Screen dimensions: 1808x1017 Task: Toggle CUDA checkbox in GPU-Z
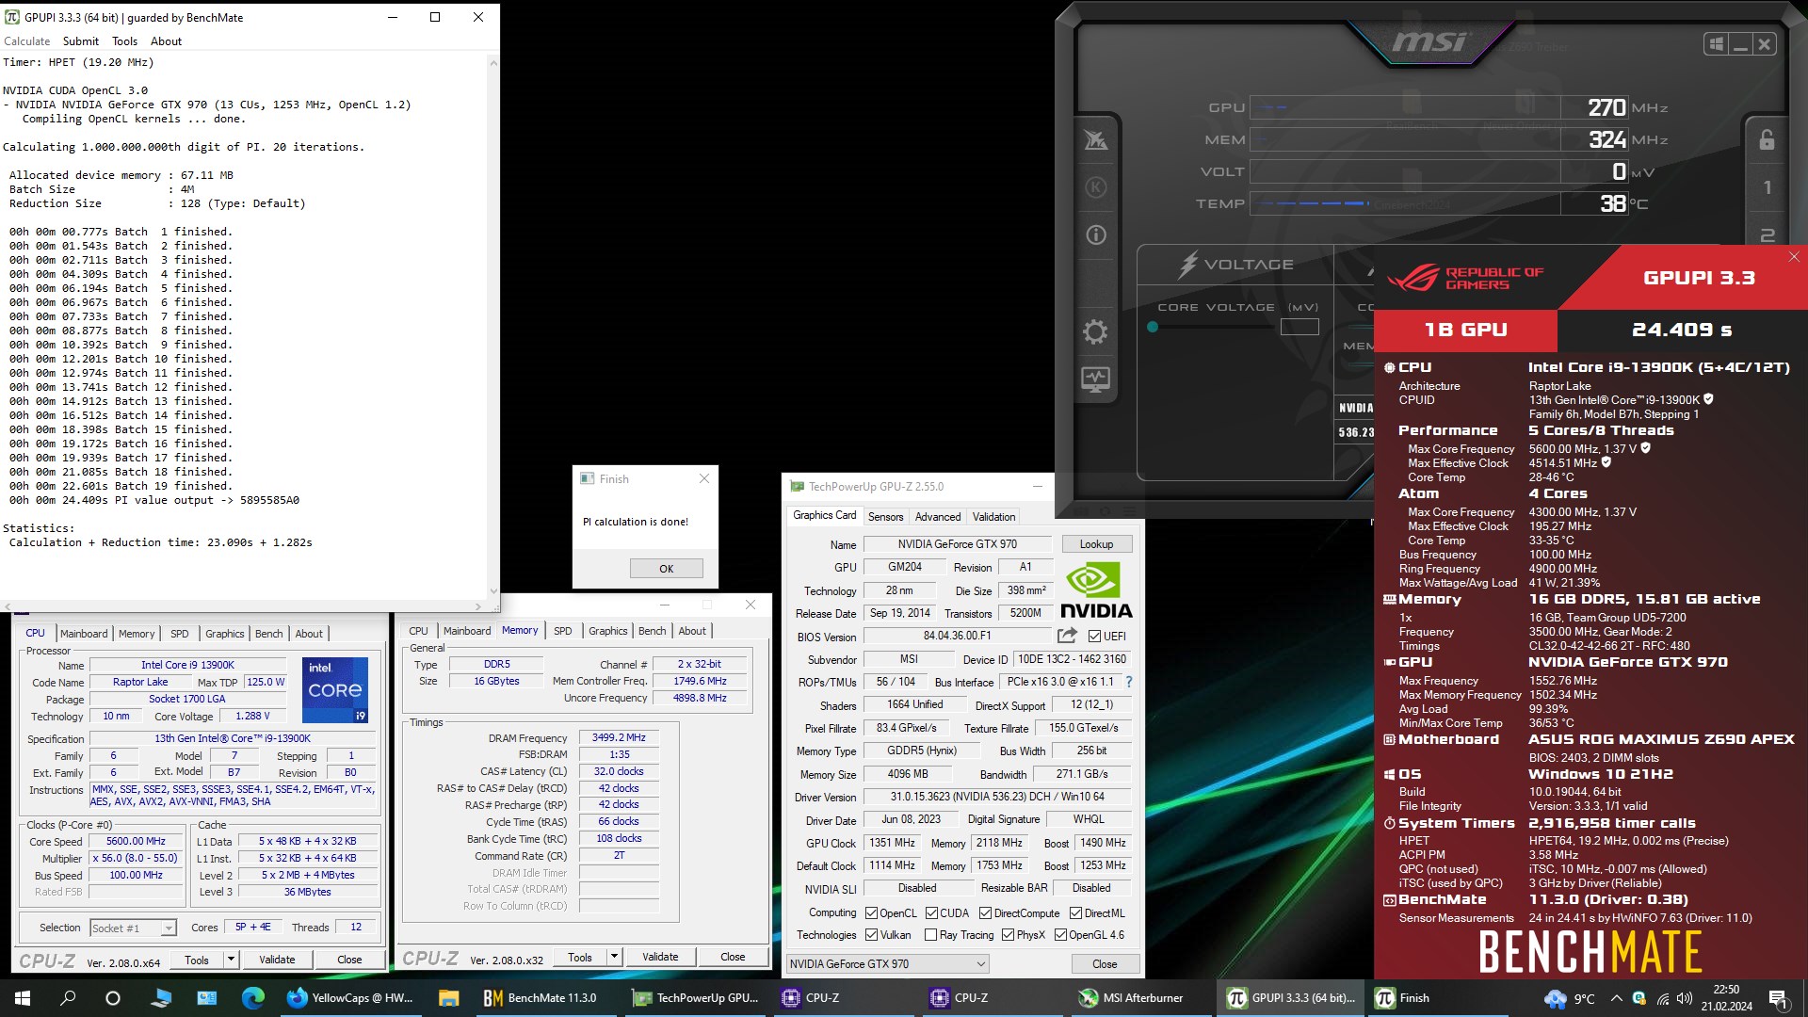(931, 913)
